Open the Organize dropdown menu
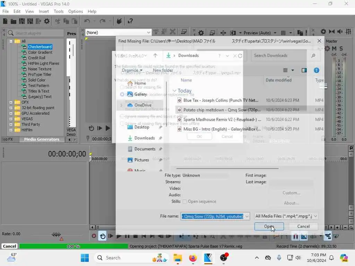Screen dimensions: 355x266 coord(132,70)
